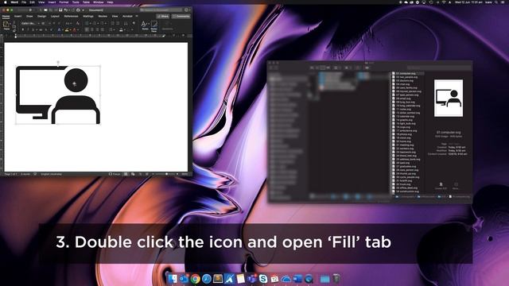Click the Comments button in Word
Image resolution: width=509 pixels, height=286 pixels.
(181, 16)
